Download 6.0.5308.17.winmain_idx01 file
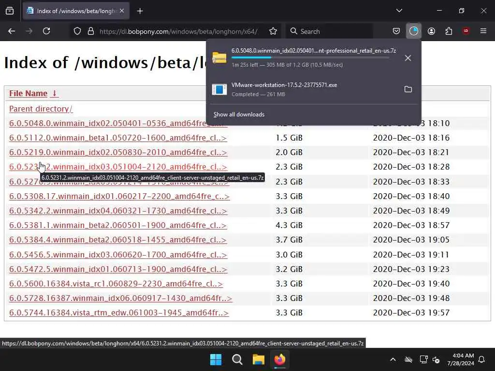Image resolution: width=495 pixels, height=371 pixels. coord(119,196)
